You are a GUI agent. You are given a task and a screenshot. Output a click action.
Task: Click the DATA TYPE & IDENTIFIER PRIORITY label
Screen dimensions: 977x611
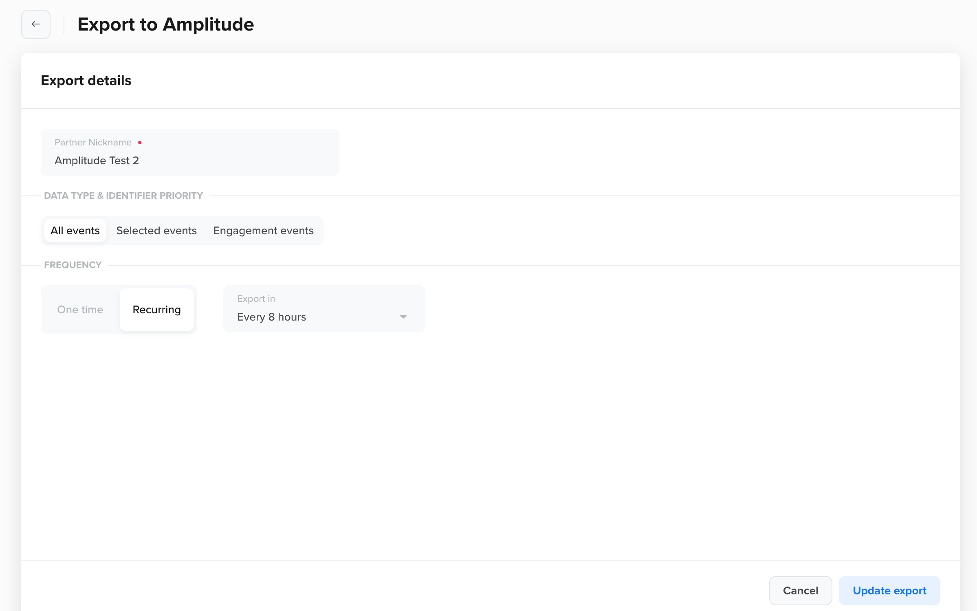point(123,196)
